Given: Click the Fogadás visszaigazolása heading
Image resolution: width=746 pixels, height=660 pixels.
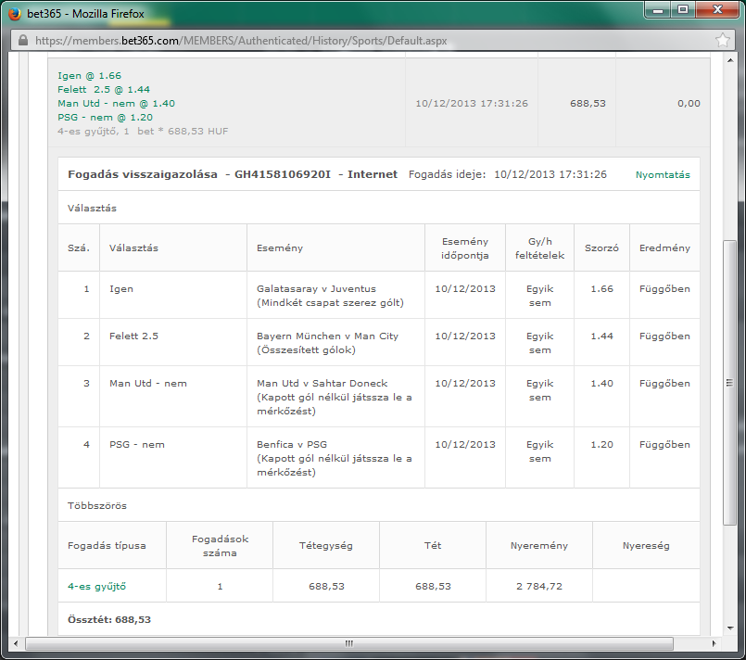Looking at the screenshot, I should tap(143, 174).
